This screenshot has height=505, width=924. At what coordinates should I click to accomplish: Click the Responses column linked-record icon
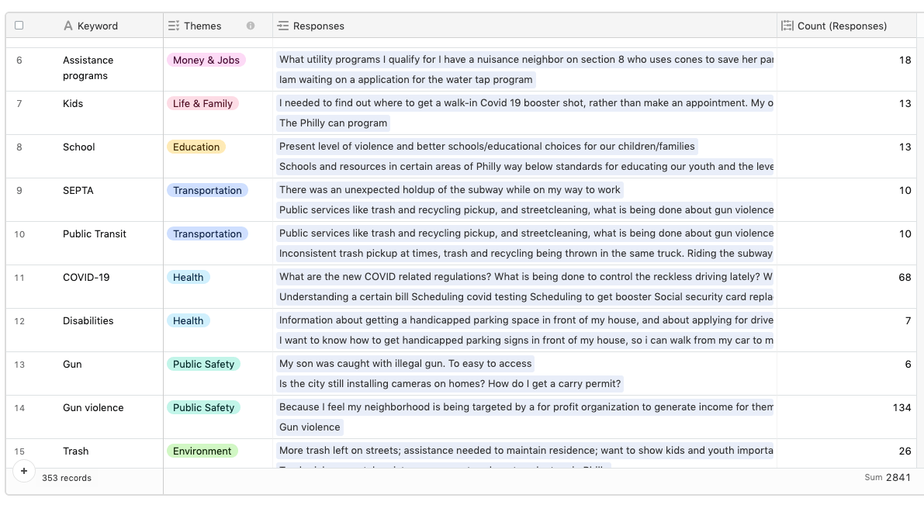(x=283, y=26)
